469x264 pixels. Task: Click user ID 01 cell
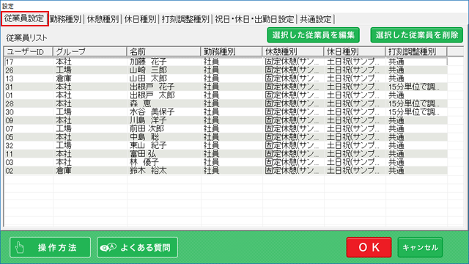(29, 95)
